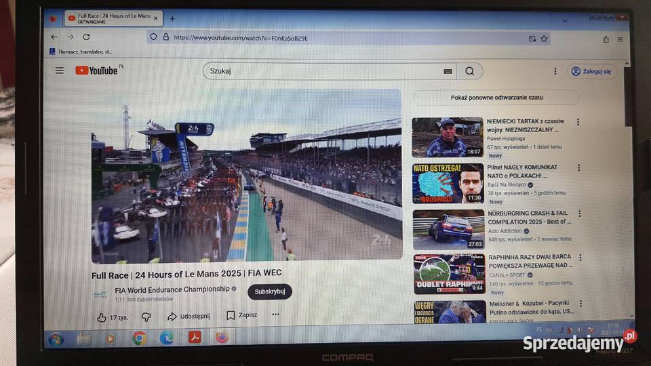Reload the page in the browser
The width and height of the screenshot is (651, 366).
pyautogui.click(x=86, y=37)
